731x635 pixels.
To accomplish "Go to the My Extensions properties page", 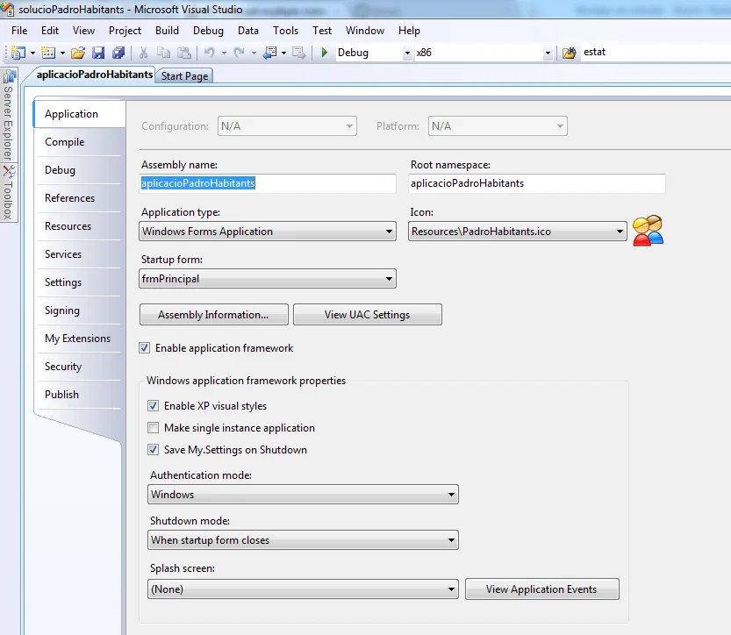I will [x=77, y=339].
